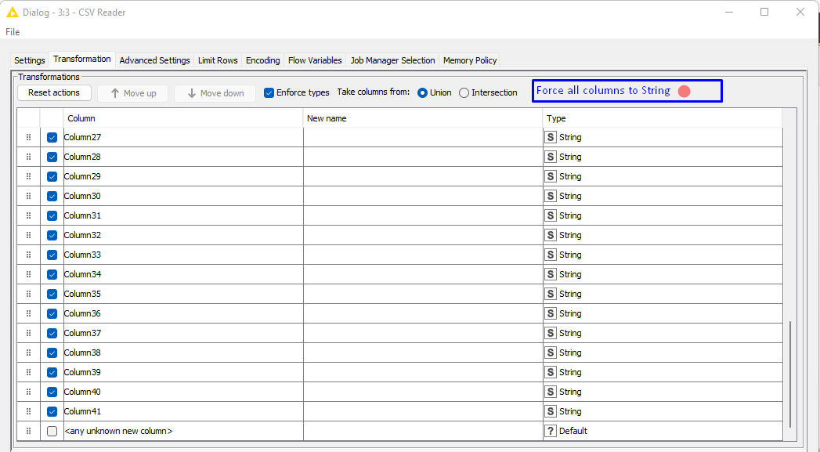
Task: Click the drag handle icon for Column34
Action: coord(28,274)
